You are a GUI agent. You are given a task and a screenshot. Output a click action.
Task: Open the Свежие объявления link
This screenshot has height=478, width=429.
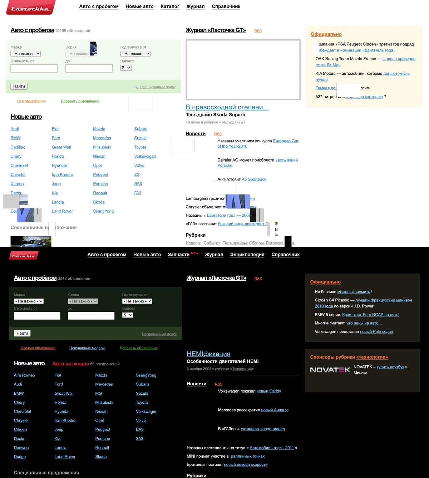coord(38,348)
